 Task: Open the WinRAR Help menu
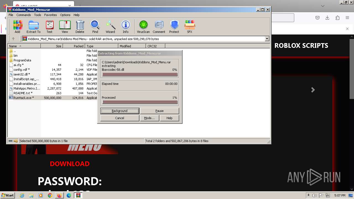[77, 15]
